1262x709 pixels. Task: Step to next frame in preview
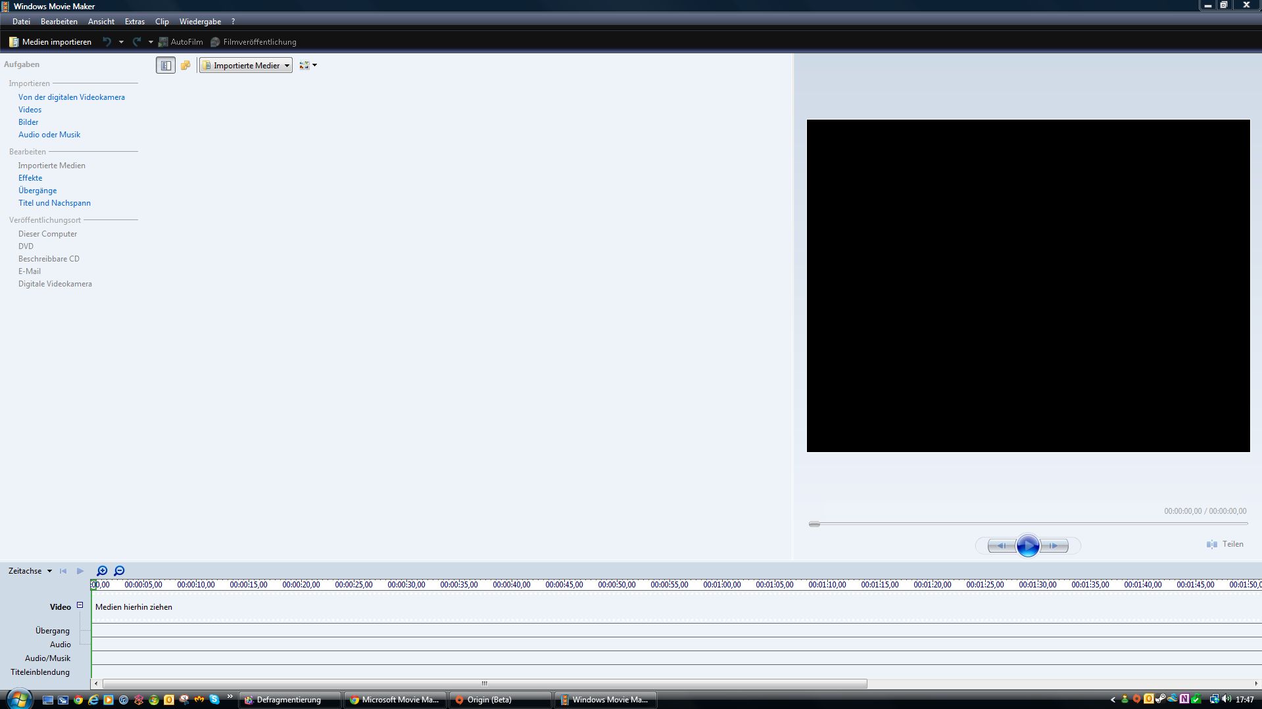[1054, 545]
